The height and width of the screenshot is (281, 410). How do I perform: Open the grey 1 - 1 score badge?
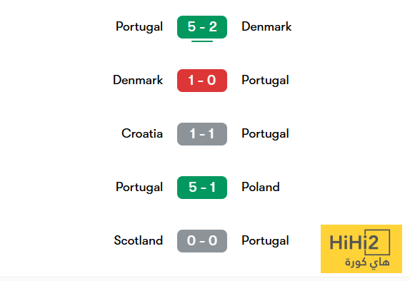click(202, 134)
